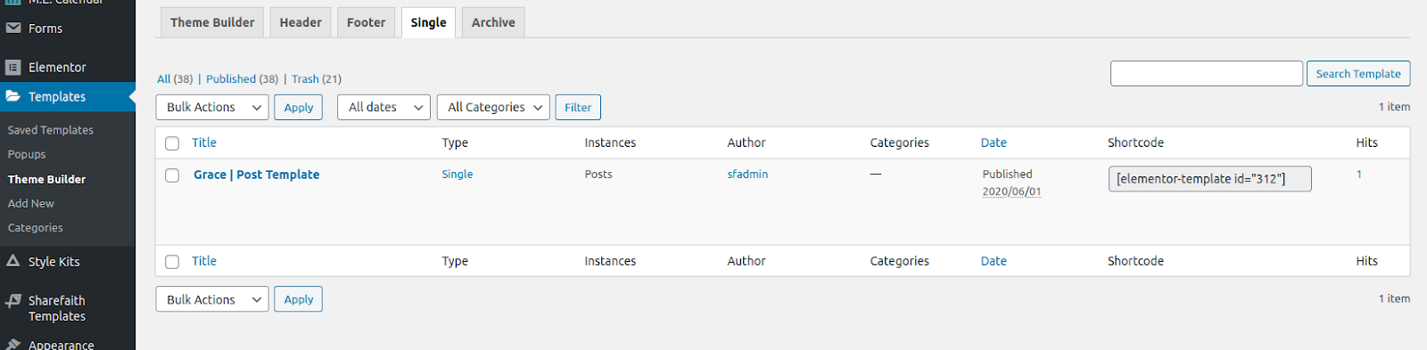The width and height of the screenshot is (1427, 350).
Task: Click the Templates folder icon in sidebar
Action: pos(12,96)
